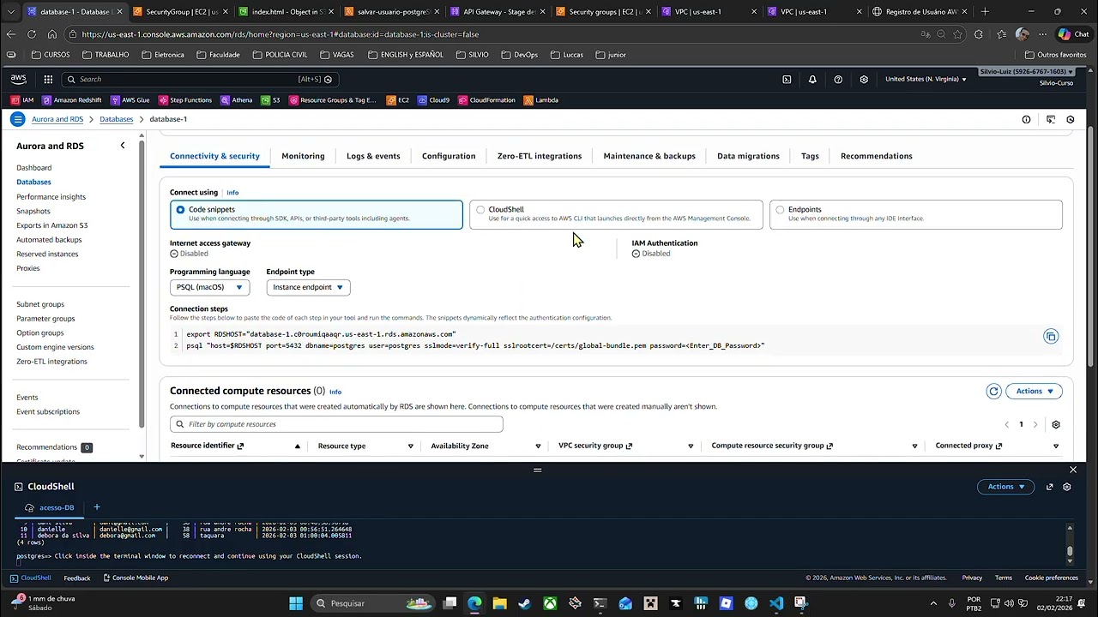The image size is (1098, 617).
Task: Open the EC2 shortcut in favorites bar
Action: pyautogui.click(x=397, y=100)
